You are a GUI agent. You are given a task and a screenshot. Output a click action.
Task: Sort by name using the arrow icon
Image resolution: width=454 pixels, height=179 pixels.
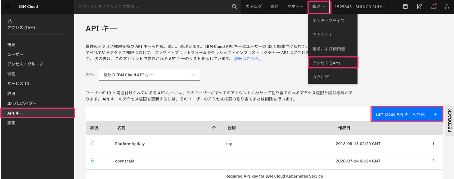coord(214,128)
